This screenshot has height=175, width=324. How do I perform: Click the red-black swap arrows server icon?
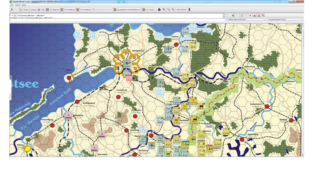pyautogui.click(x=263, y=15)
